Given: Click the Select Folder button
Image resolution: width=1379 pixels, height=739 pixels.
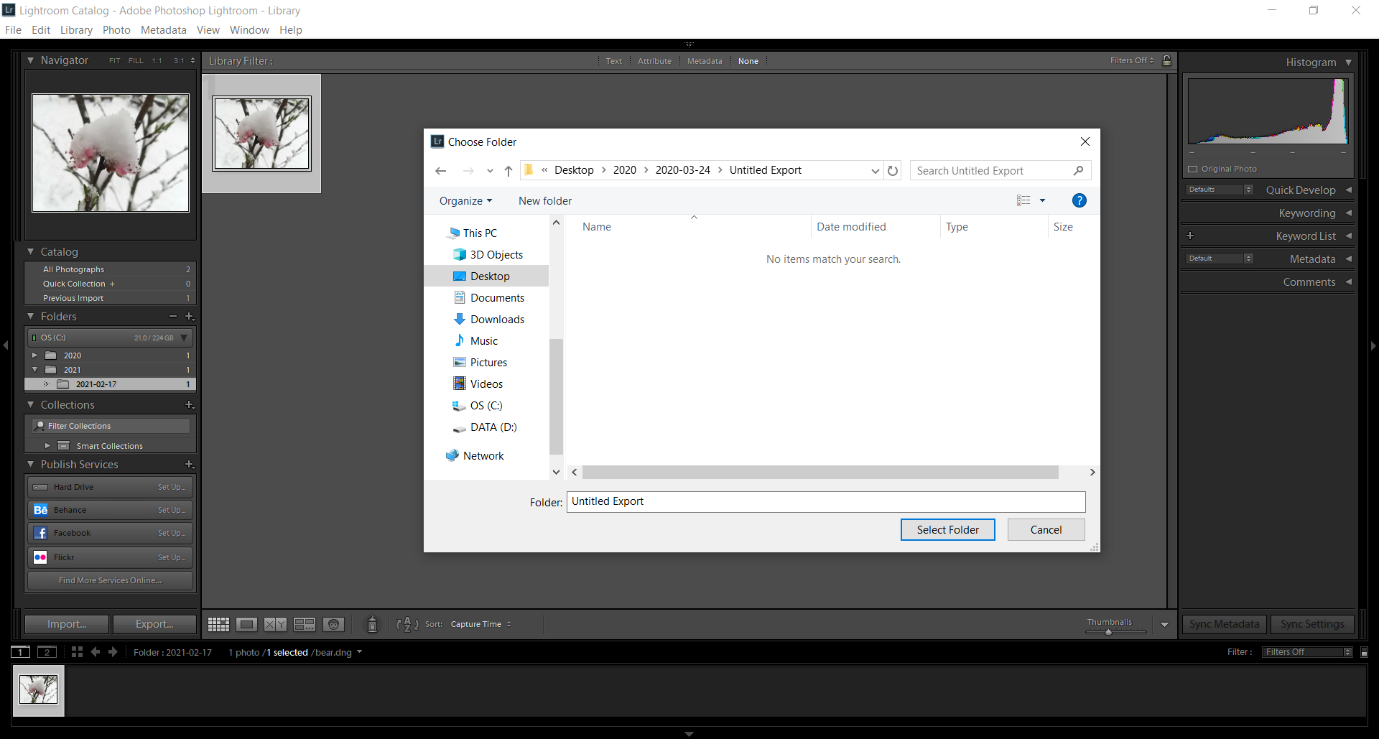Looking at the screenshot, I should [947, 530].
